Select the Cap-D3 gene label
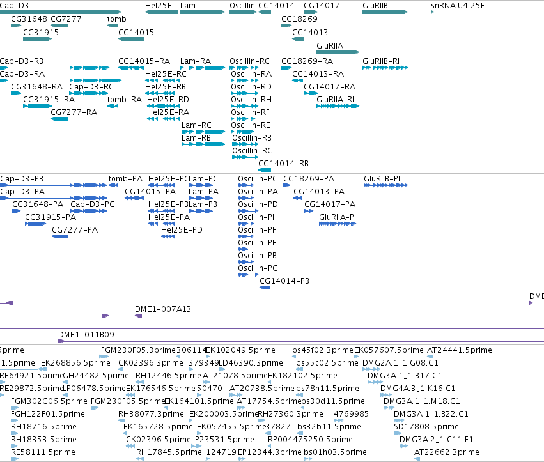The image size is (544, 462). coord(14,6)
